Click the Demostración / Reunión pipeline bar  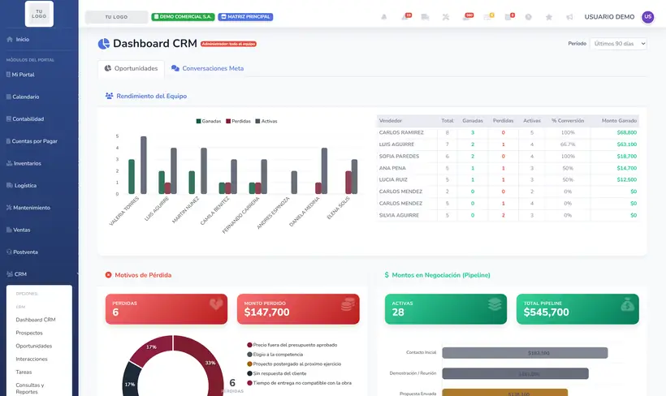click(515, 373)
